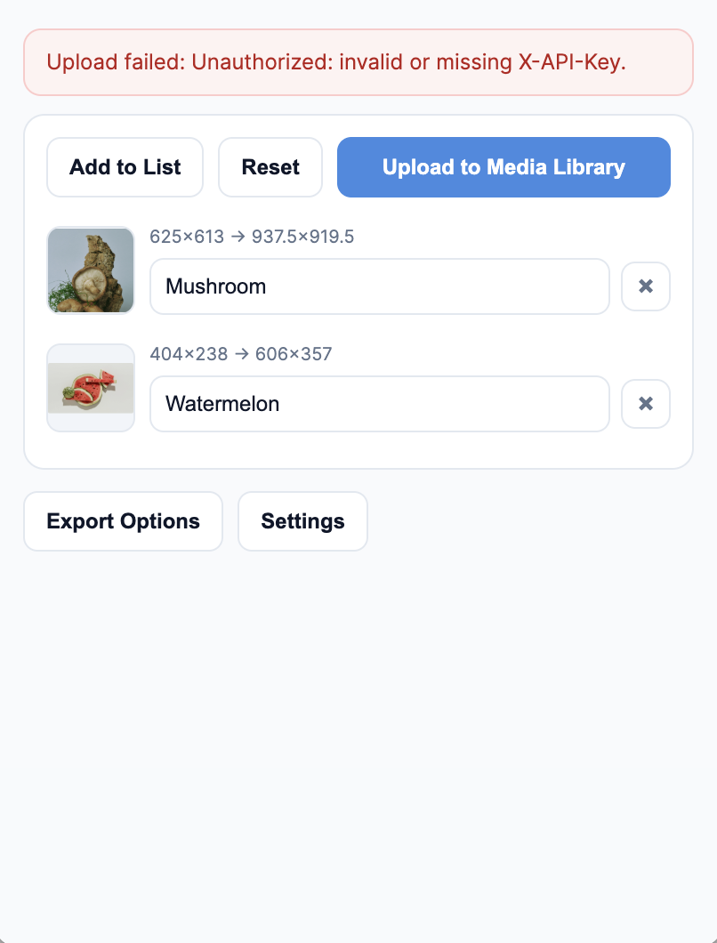Click the X inside the first remove button

pyautogui.click(x=646, y=286)
